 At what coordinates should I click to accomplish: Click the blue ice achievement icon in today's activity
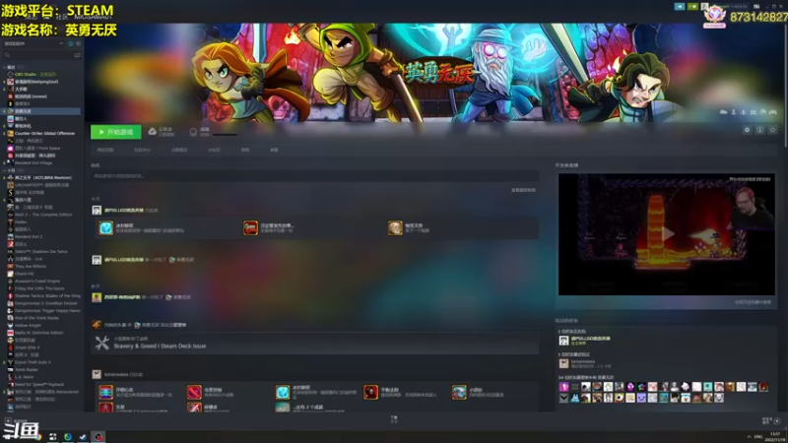(106, 228)
